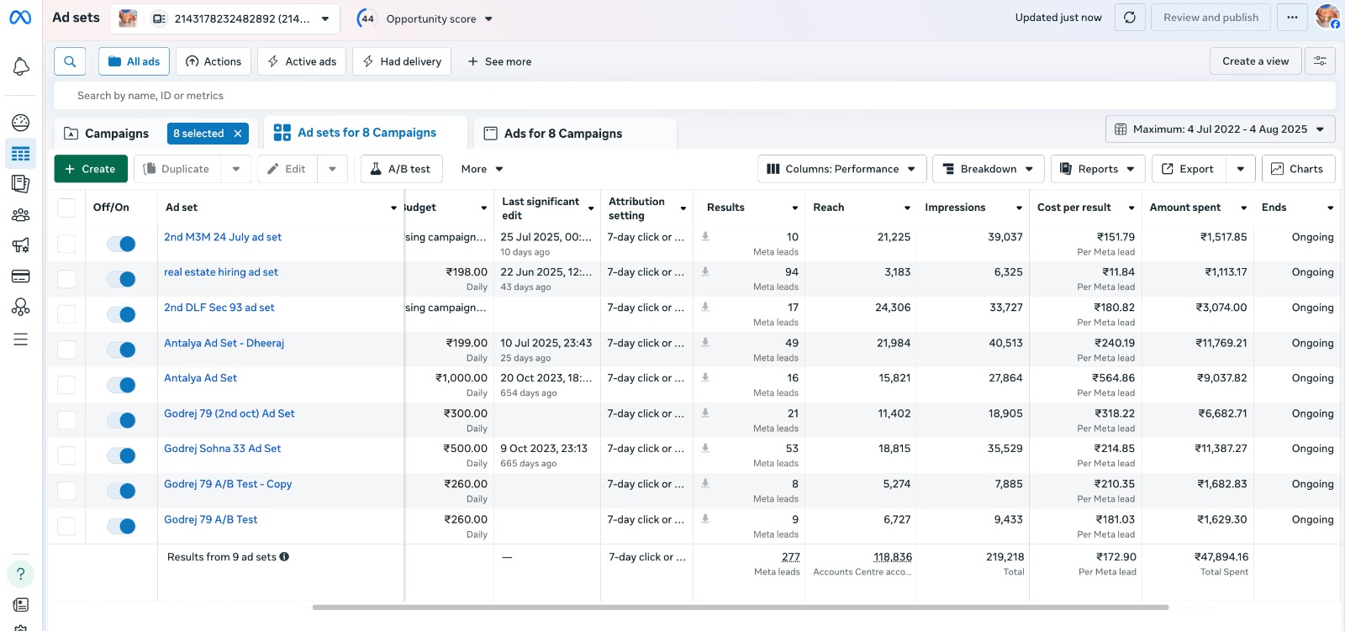Open the search magnifier icon
The height and width of the screenshot is (631, 1345).
[70, 61]
